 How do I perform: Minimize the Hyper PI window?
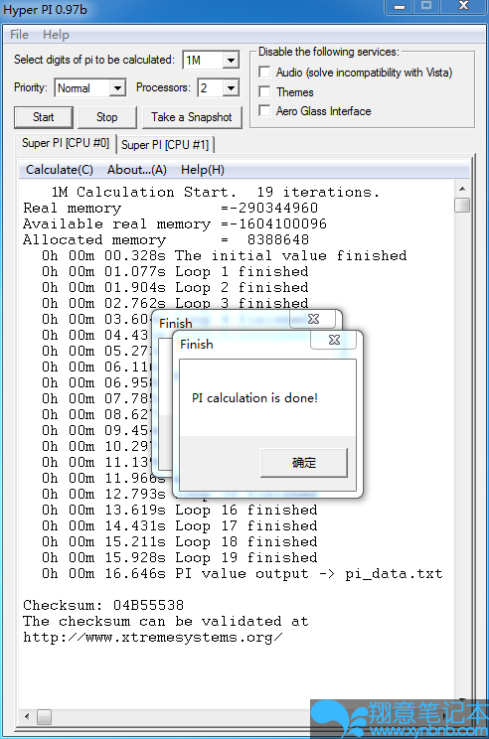400,6
